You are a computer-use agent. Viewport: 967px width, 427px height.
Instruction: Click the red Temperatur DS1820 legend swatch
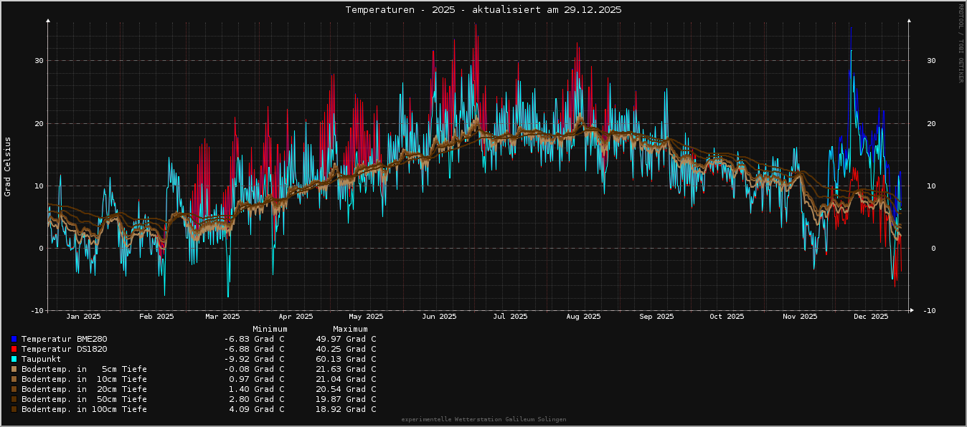pos(14,349)
